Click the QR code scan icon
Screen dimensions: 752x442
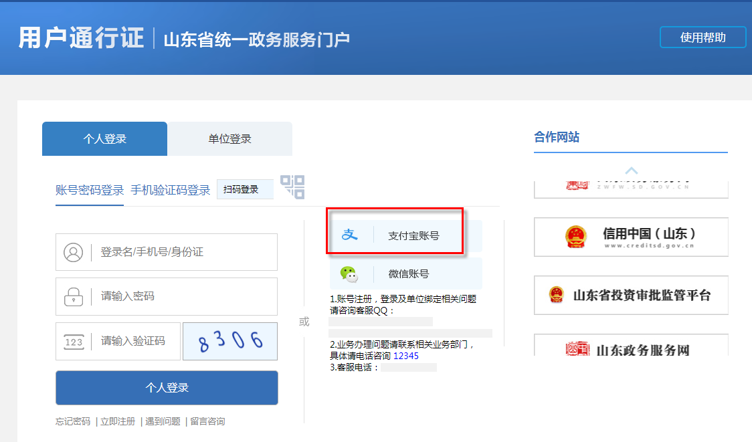[x=292, y=188]
